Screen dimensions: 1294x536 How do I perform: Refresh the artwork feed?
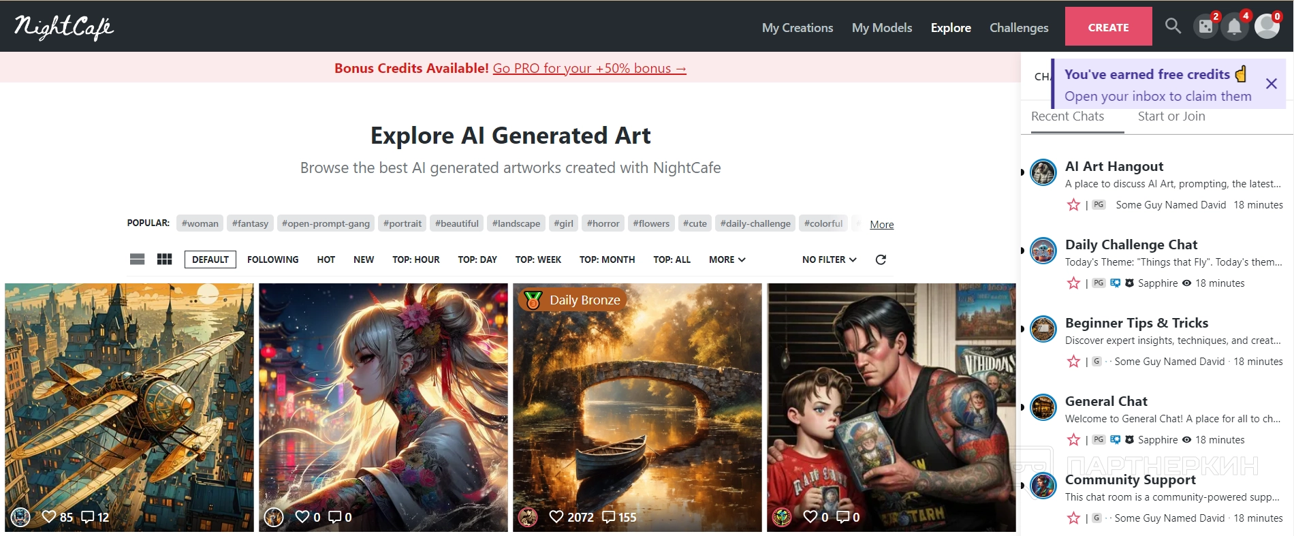(x=881, y=259)
